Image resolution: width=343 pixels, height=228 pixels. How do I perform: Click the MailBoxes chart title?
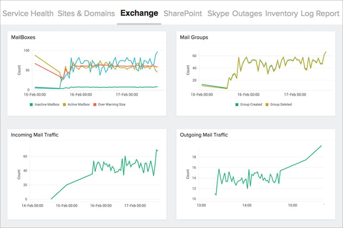pyautogui.click(x=23, y=37)
